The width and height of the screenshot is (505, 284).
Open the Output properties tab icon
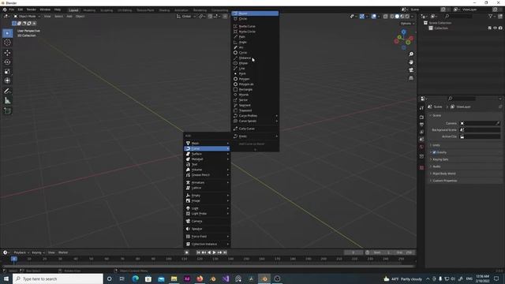click(x=421, y=125)
